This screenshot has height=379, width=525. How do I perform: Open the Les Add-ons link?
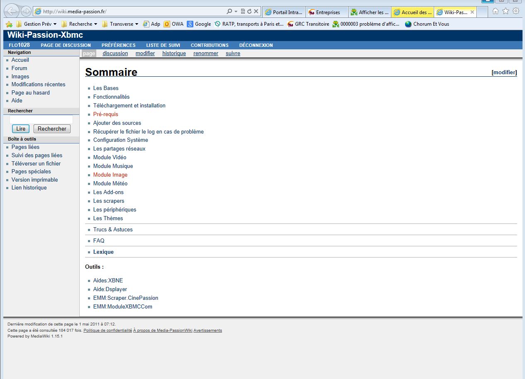point(108,192)
